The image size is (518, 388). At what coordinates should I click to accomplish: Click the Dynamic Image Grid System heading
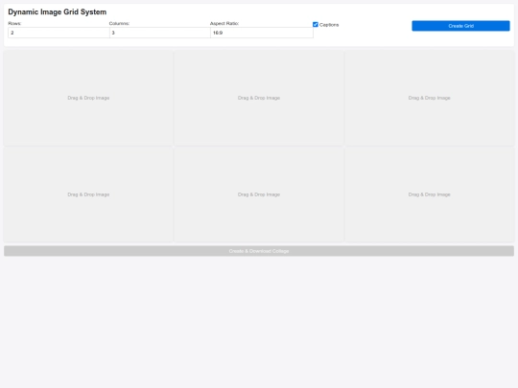pos(58,11)
